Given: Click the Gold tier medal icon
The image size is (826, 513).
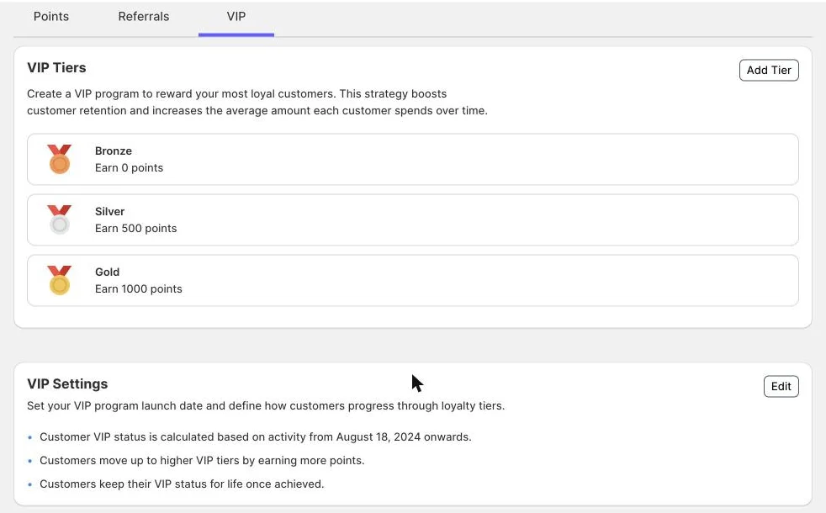Looking at the screenshot, I should coord(60,280).
